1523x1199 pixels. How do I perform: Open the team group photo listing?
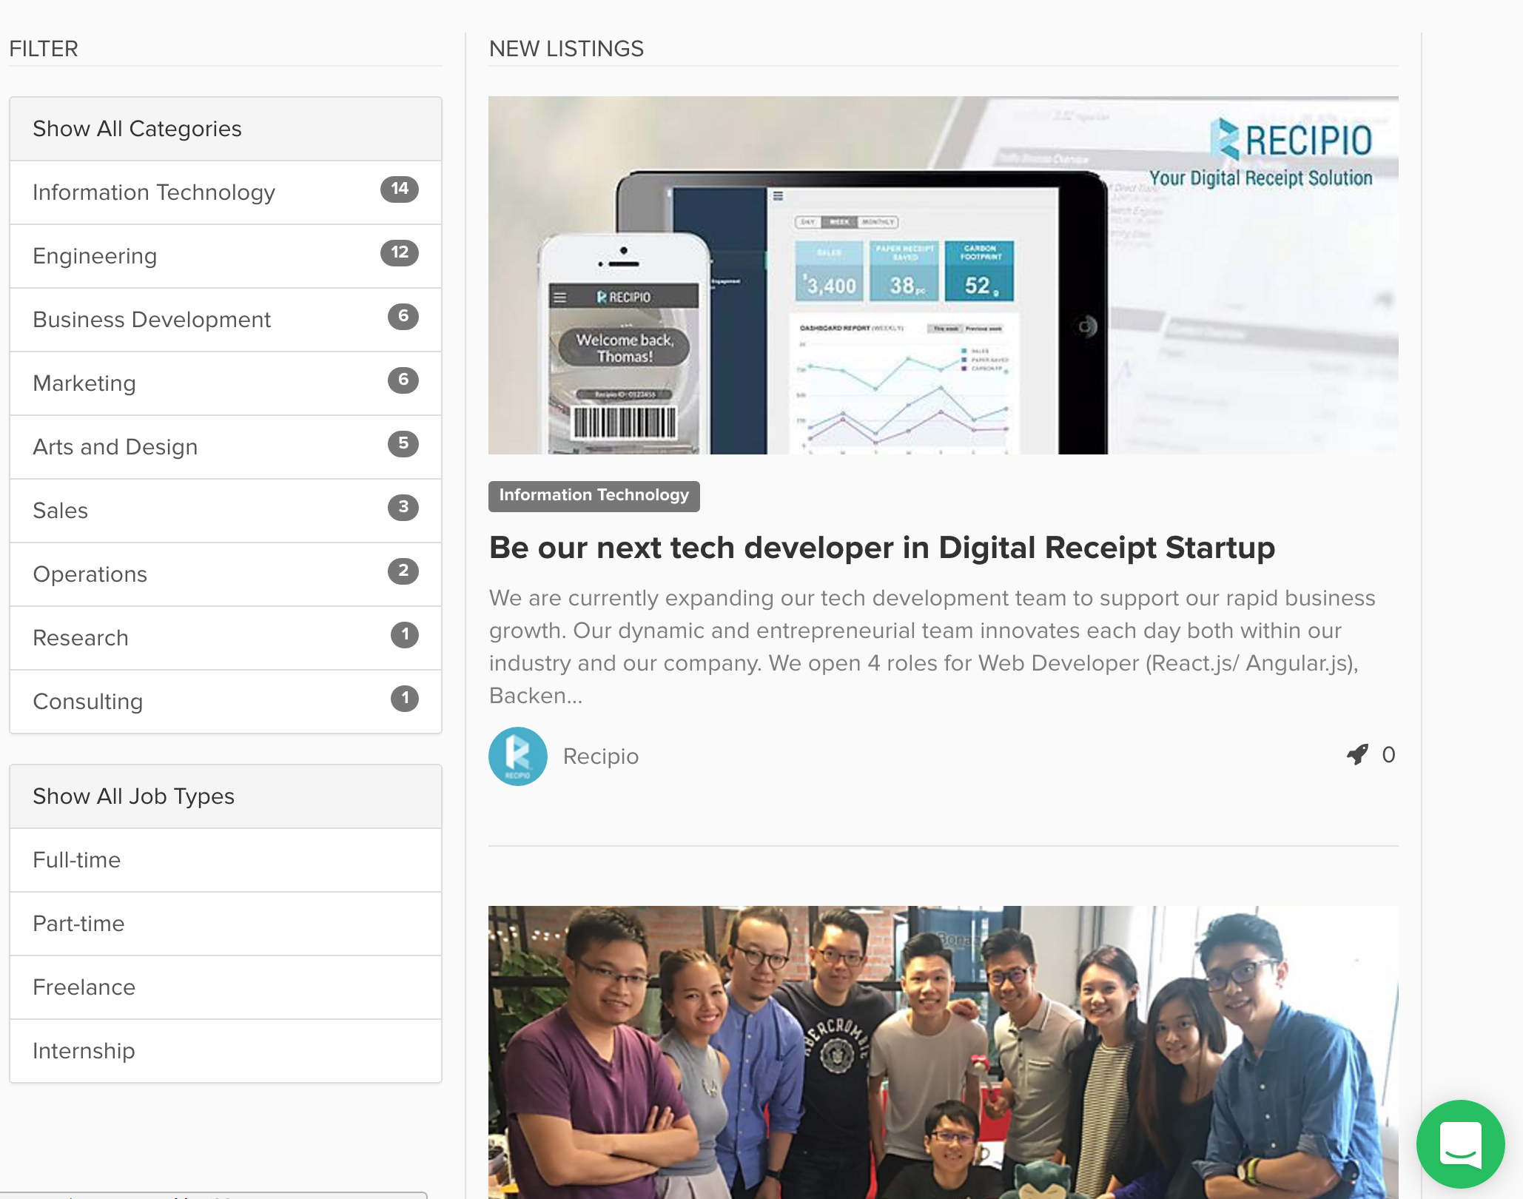(x=943, y=1051)
